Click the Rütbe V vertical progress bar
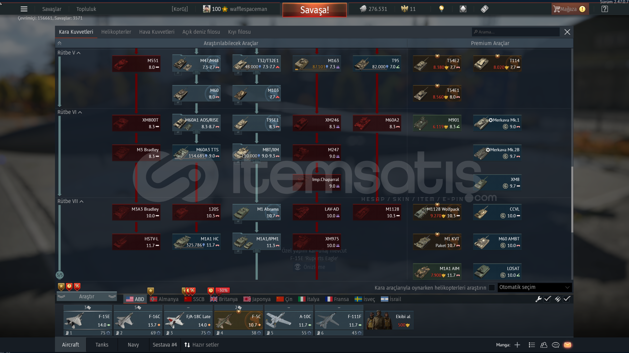Viewport: 629px width, 353px height. [59, 82]
